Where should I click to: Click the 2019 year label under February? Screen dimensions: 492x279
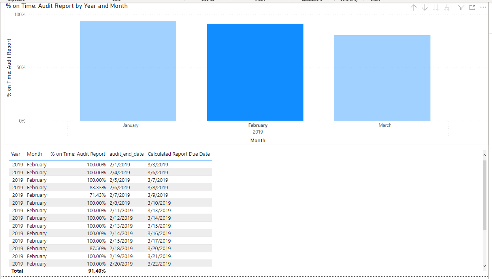[x=258, y=132]
